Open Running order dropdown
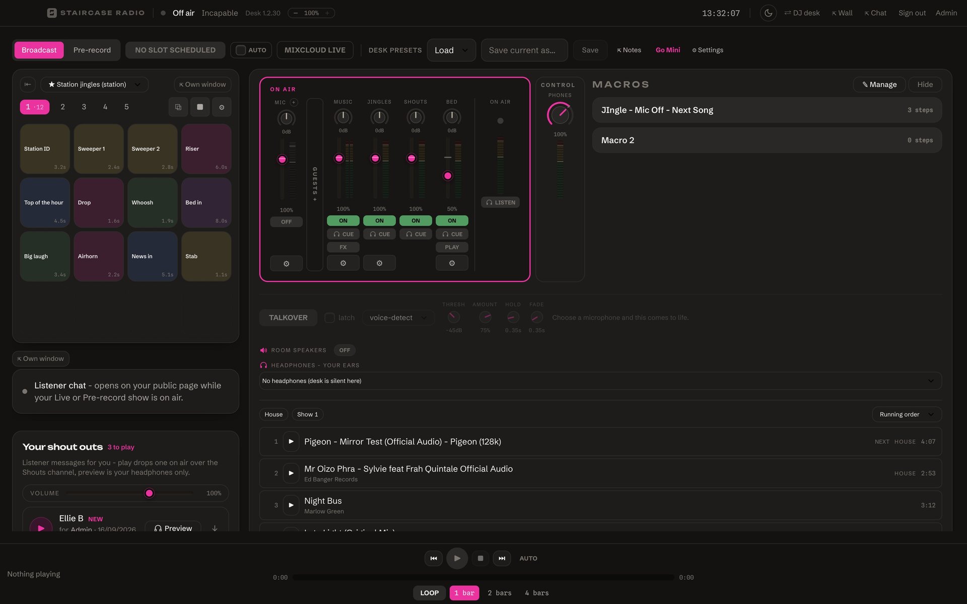The height and width of the screenshot is (604, 967). tap(907, 414)
